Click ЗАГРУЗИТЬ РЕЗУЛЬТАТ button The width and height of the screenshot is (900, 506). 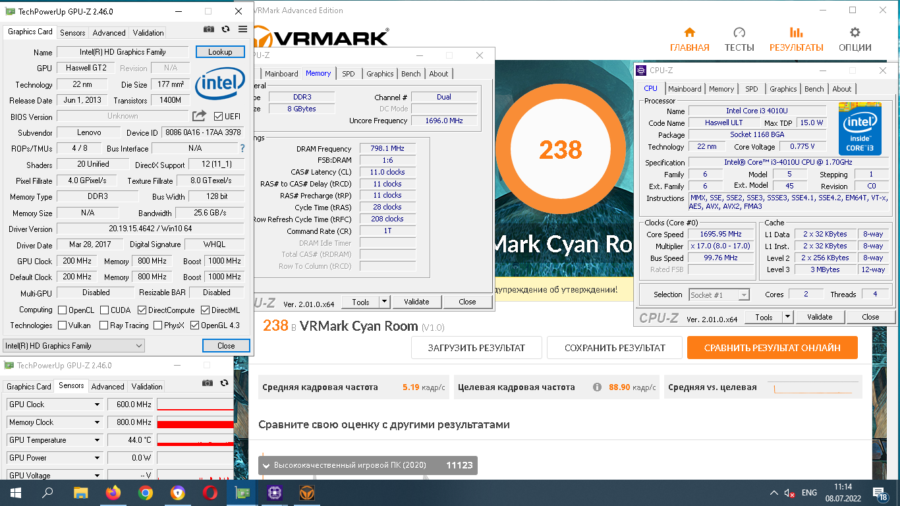[476, 348]
